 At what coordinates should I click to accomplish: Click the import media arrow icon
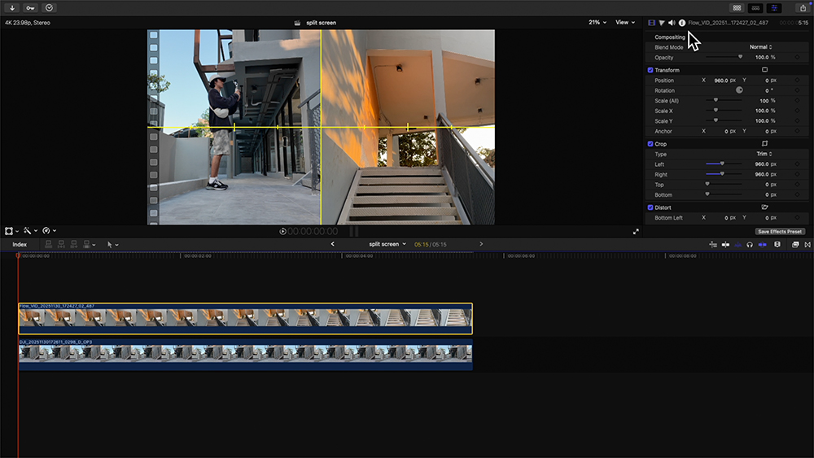(x=12, y=7)
